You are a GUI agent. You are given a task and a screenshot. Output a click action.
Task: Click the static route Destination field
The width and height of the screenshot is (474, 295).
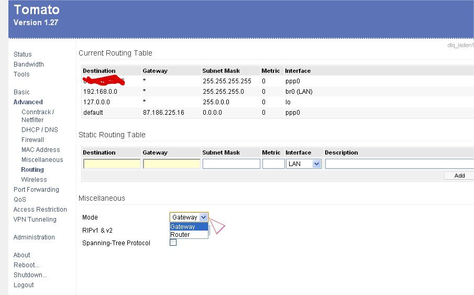click(112, 164)
